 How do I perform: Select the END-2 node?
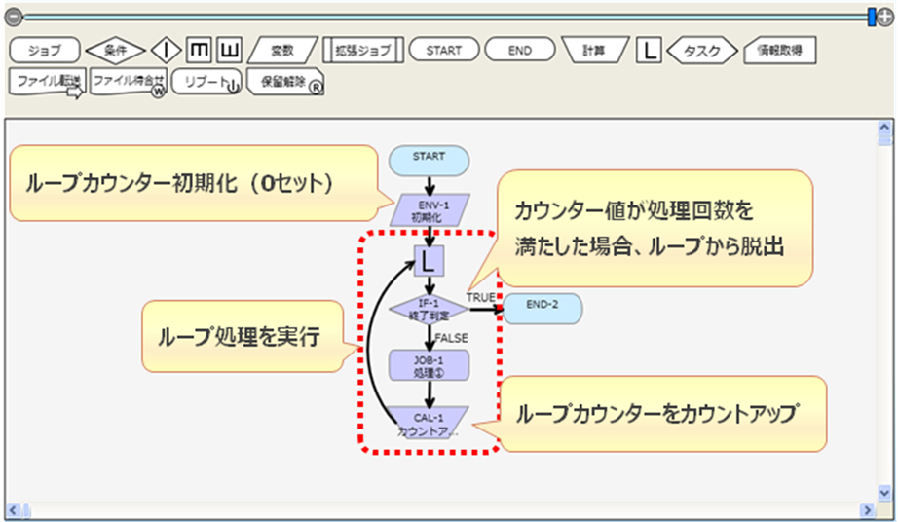[542, 309]
